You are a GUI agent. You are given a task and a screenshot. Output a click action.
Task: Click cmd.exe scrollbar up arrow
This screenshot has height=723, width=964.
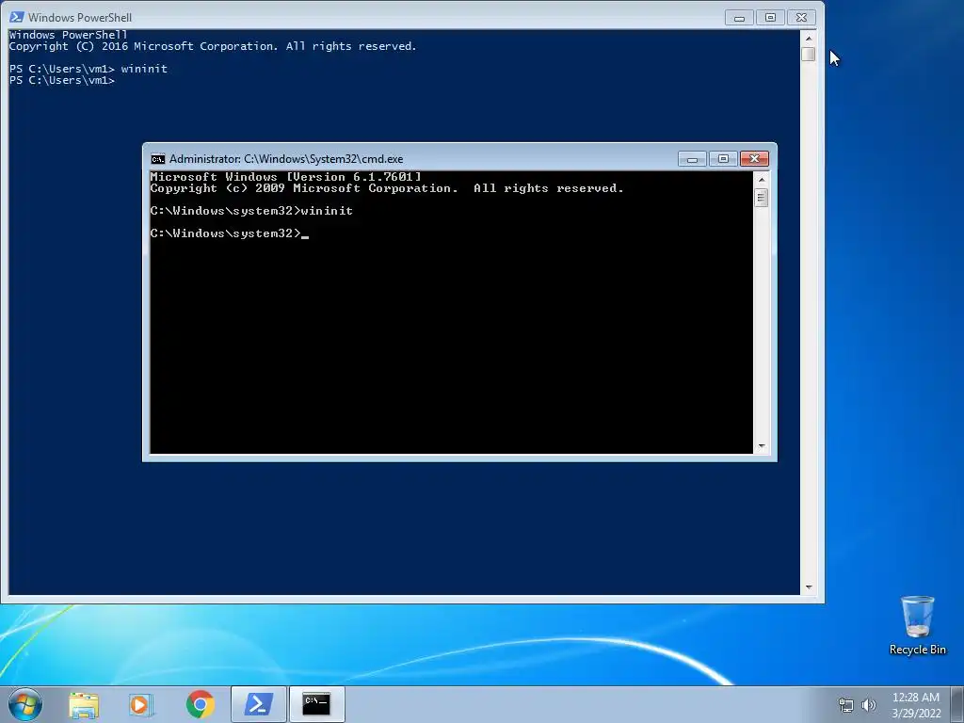coord(761,180)
